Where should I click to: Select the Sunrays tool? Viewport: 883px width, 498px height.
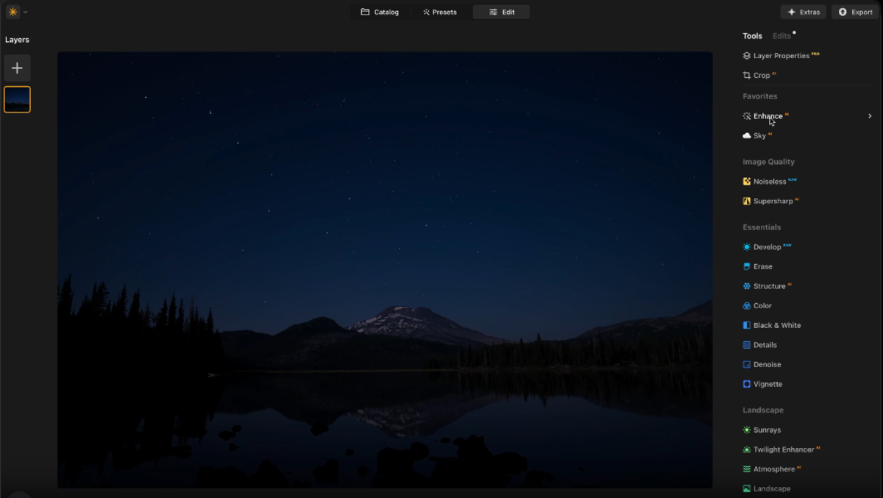click(767, 430)
